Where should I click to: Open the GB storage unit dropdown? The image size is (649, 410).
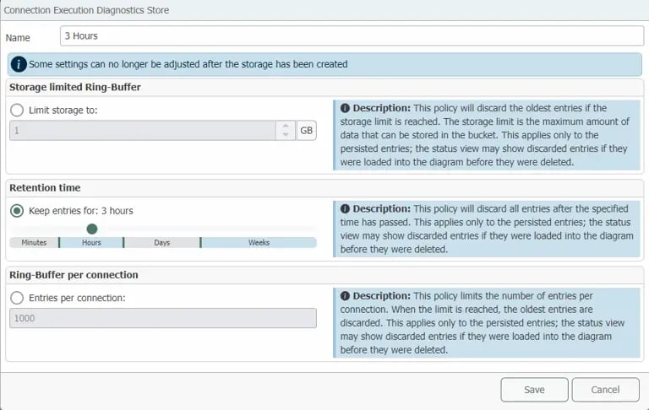[306, 131]
